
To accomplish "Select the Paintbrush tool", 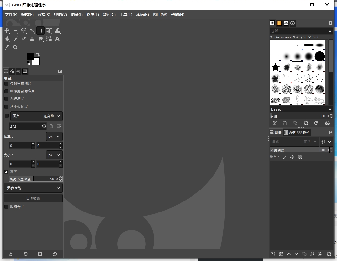I will [x=15, y=39].
